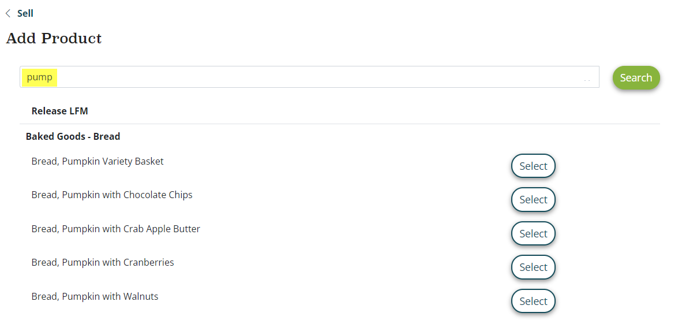Click the highlighted 'pump' search text
This screenshot has width=682, height=320.
(x=39, y=77)
